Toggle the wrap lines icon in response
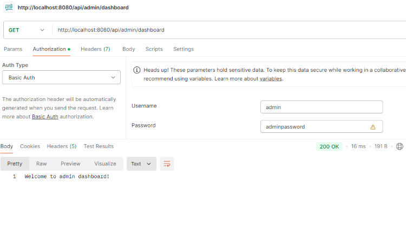This screenshot has height=229, width=406. point(167,164)
